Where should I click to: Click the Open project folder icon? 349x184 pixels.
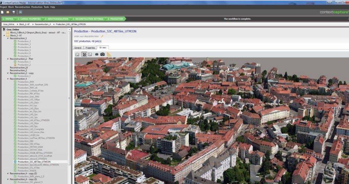coord(8,12)
